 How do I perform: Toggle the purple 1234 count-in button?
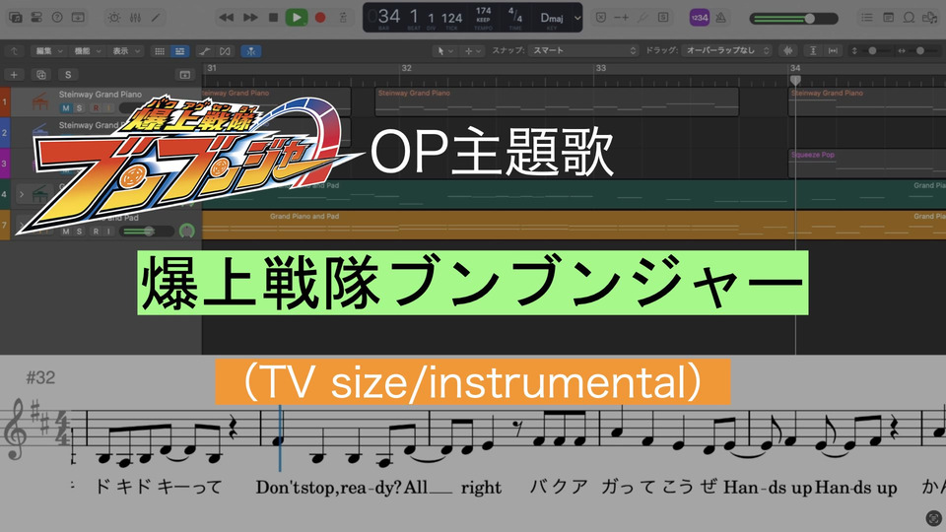tap(700, 18)
